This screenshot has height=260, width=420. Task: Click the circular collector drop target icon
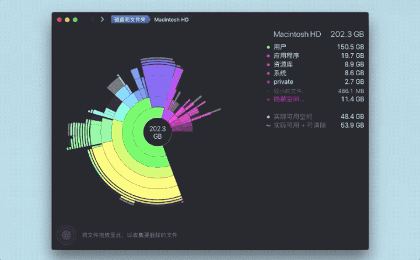point(66,235)
